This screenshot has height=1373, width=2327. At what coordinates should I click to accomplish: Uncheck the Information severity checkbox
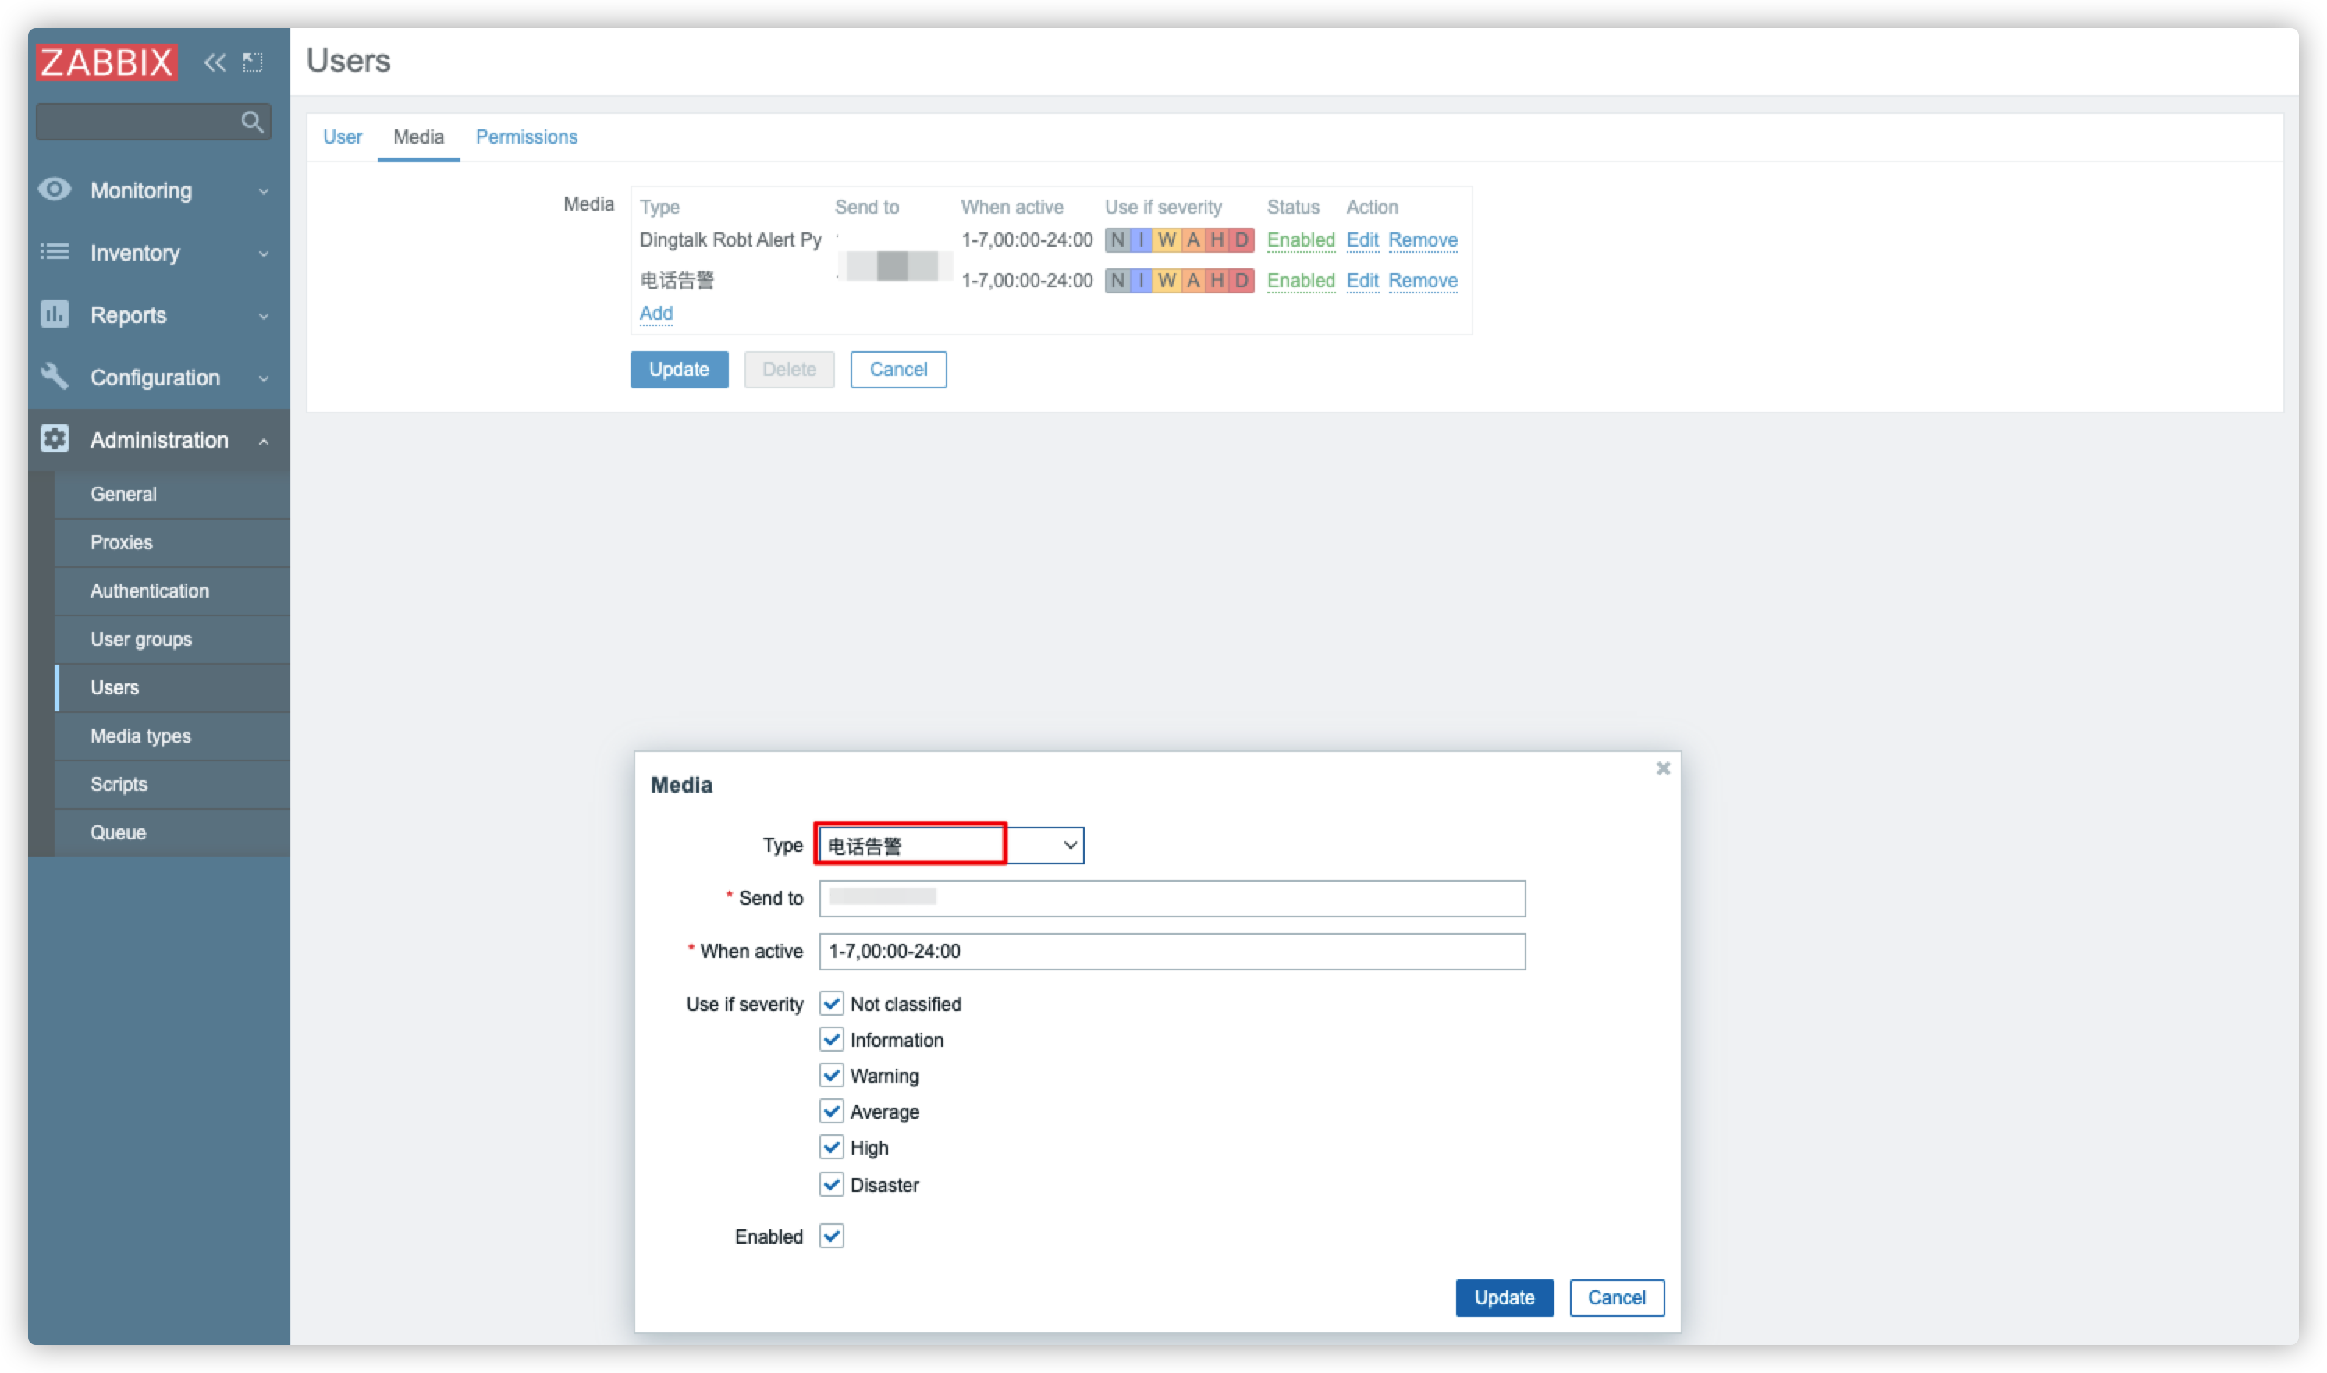[x=832, y=1040]
